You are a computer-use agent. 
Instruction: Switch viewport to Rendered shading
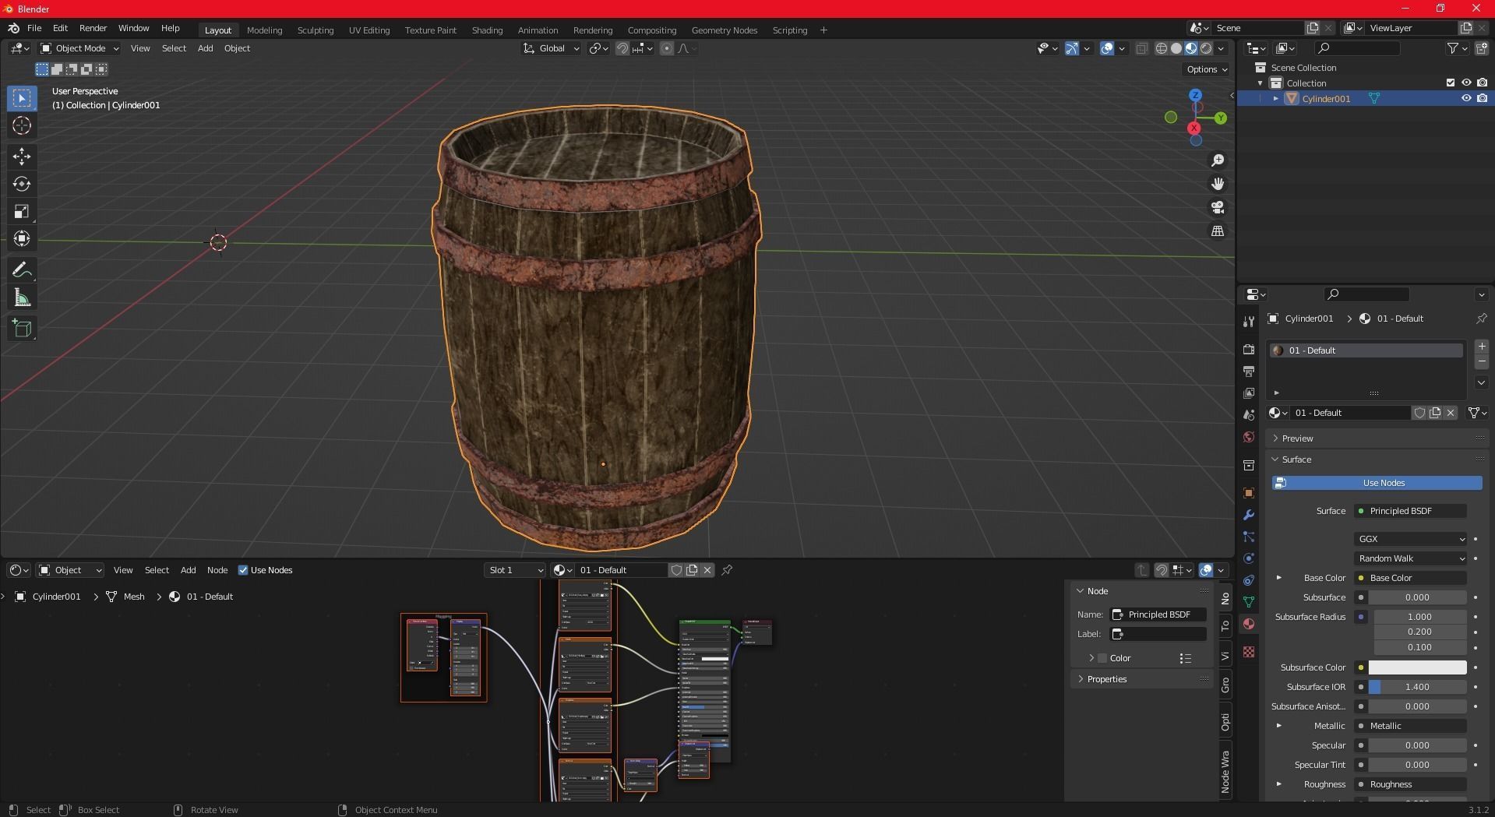pos(1206,48)
